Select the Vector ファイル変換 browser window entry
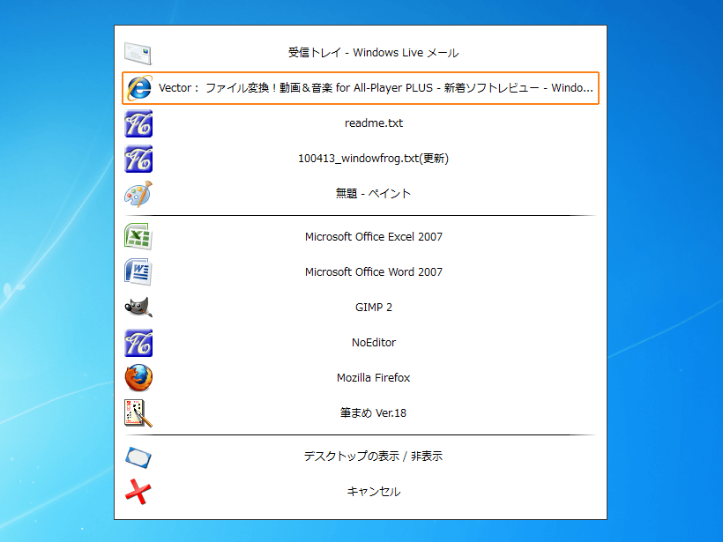The width and height of the screenshot is (723, 542). click(361, 88)
